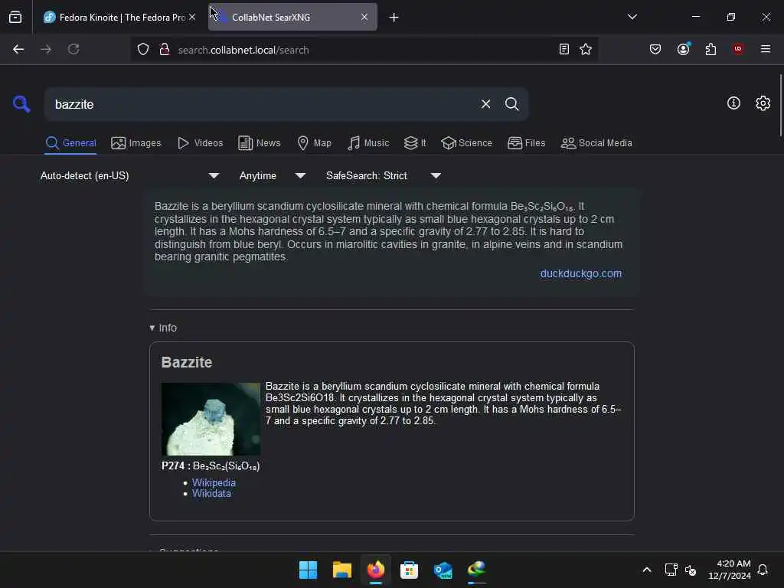Open the Anytime time range dropdown

tap(272, 175)
